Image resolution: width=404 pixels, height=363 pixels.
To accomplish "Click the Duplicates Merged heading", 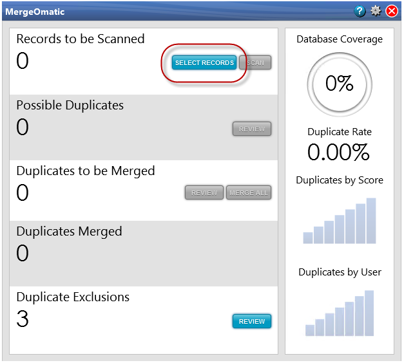I will click(x=70, y=232).
